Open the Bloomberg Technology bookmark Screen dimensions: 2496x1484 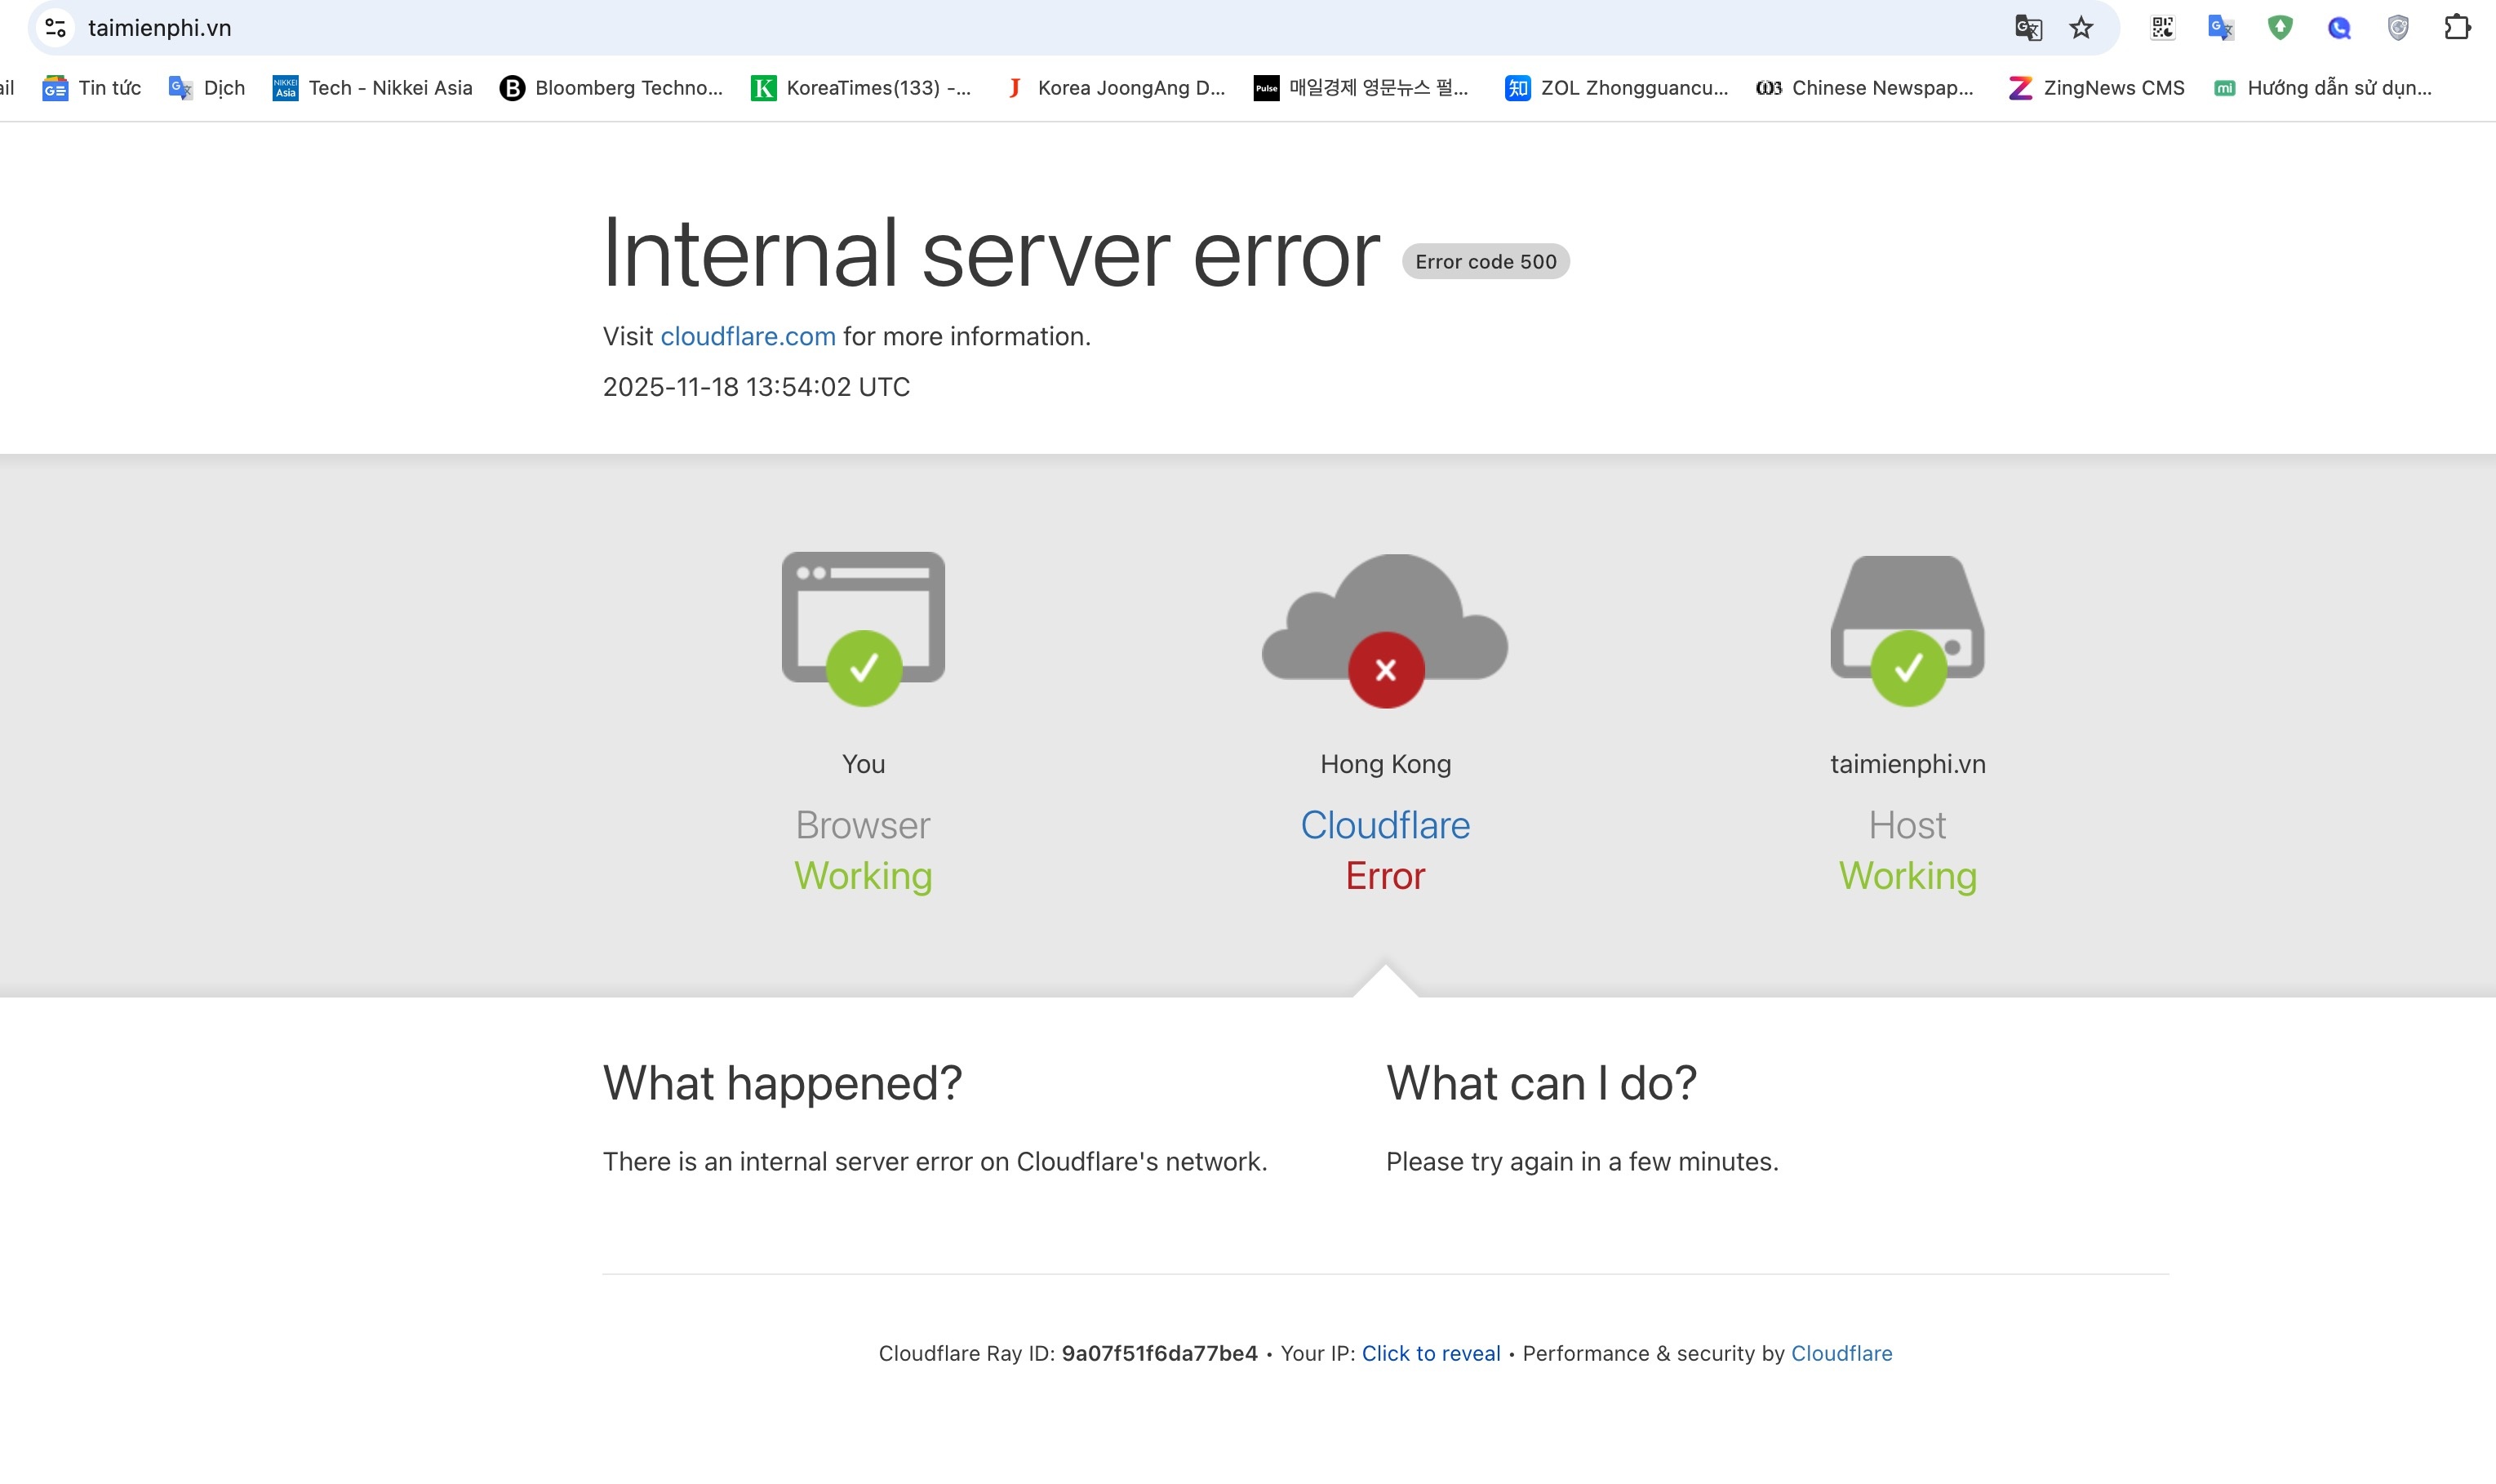tap(611, 88)
